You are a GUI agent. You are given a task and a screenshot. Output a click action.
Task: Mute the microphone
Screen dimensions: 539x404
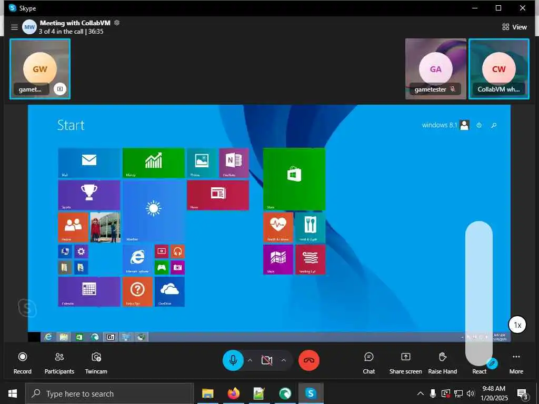[233, 360]
